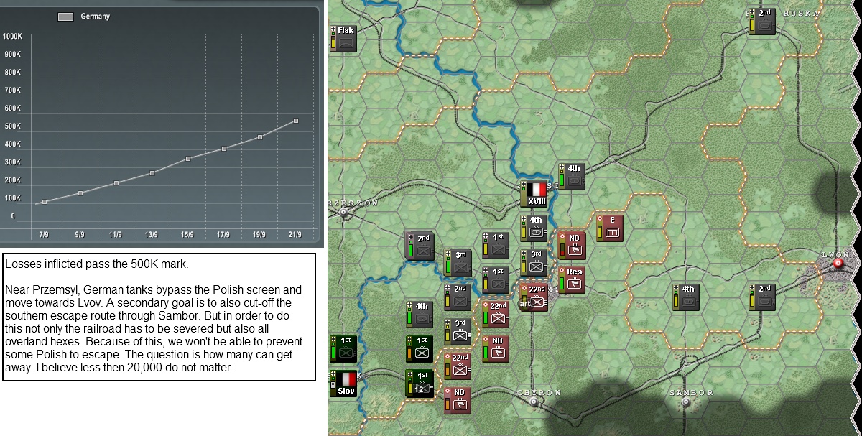862x436 pixels.
Task: Select the 2nd armored unit near Ruska
Action: point(762,21)
